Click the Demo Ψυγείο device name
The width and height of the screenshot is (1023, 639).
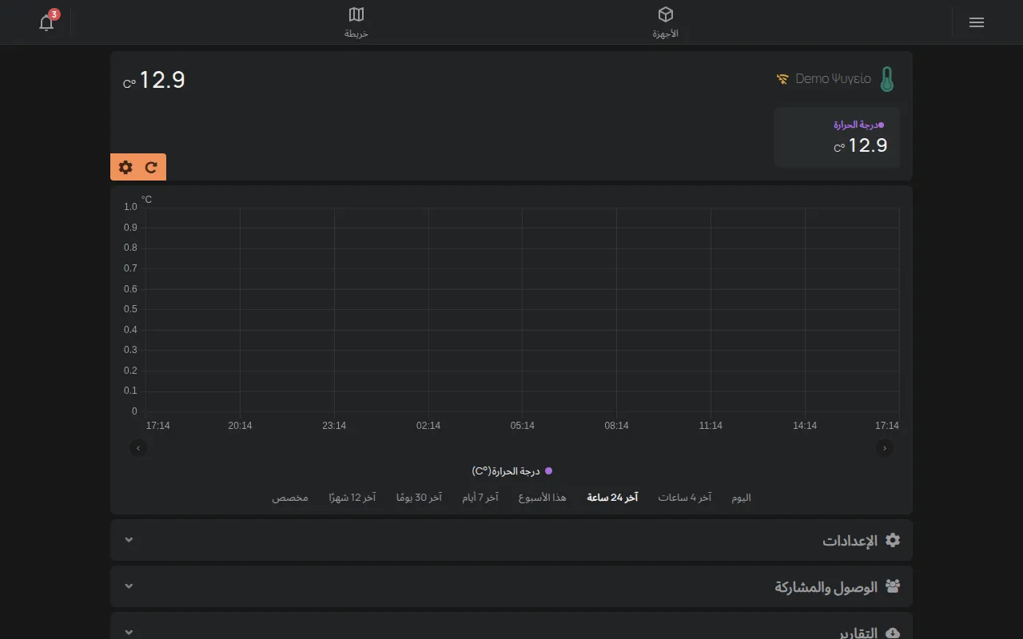pos(834,79)
